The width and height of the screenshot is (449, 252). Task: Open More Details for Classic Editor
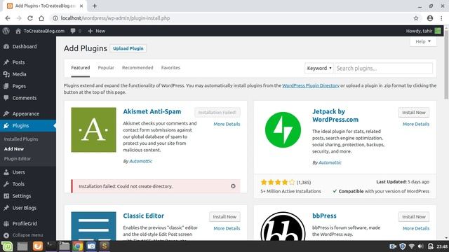pyautogui.click(x=227, y=229)
